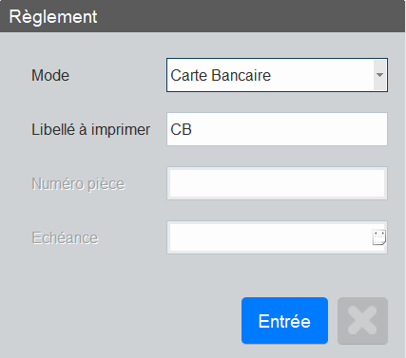Click the Numéro pièce input box

[277, 183]
